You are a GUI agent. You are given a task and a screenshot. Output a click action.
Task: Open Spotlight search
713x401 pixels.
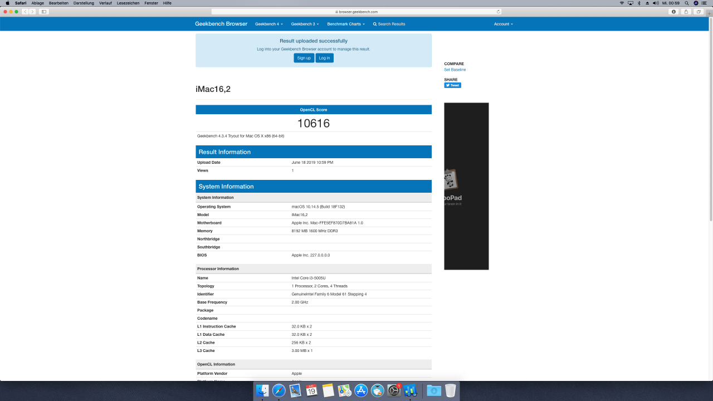click(687, 3)
